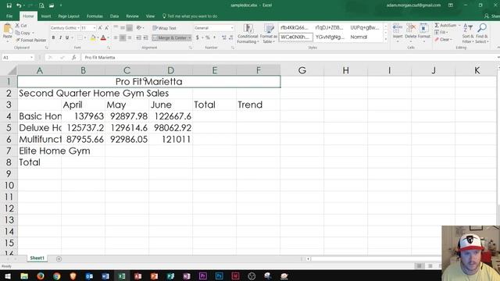Select column G header
The height and width of the screenshot is (281, 500).
coord(302,70)
